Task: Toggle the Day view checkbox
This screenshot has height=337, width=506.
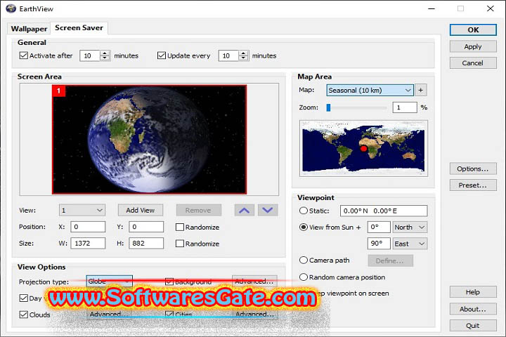Action: 24,298
